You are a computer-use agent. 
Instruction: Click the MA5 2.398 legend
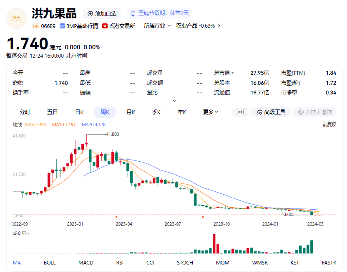pyautogui.click(x=35, y=125)
